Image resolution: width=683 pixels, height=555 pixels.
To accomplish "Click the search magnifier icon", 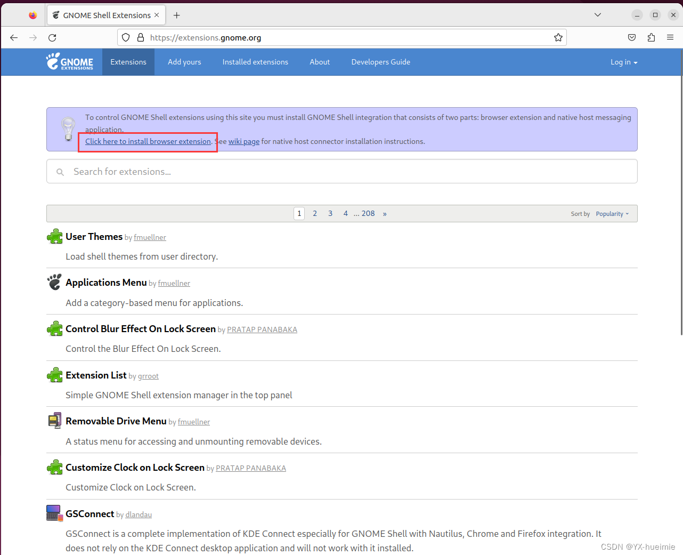I will [60, 172].
